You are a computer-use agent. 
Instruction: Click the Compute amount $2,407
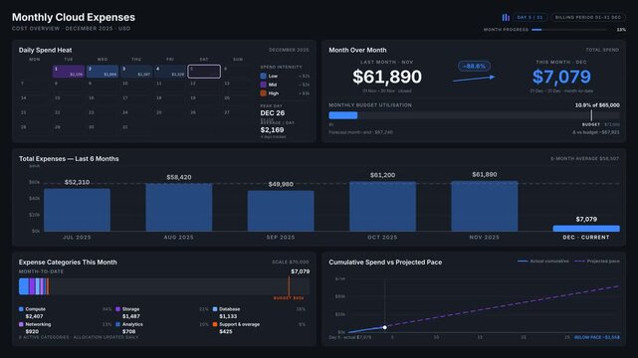pos(34,316)
